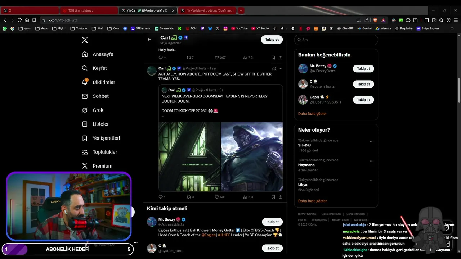Reply to the 'Holy fuck...' post
Image resolution: width=461 pixels, height=259 pixels.
click(161, 58)
